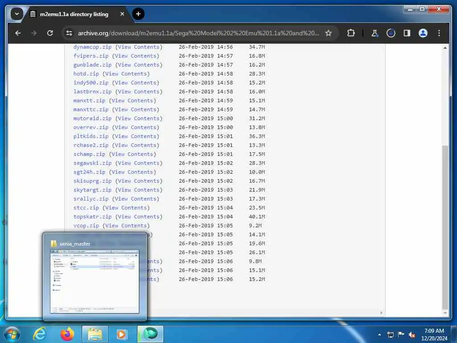This screenshot has width=457, height=343.
Task: Download stcc.zip
Action: point(86,208)
